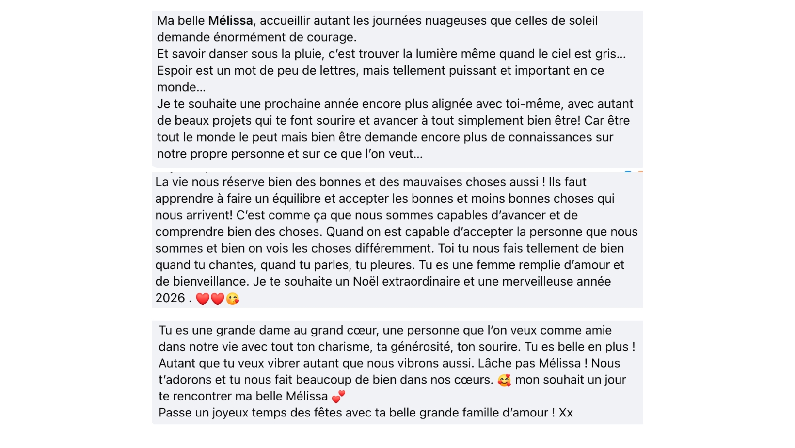Click the word "Espoir" in first comment
The image size is (795, 448).
point(175,71)
